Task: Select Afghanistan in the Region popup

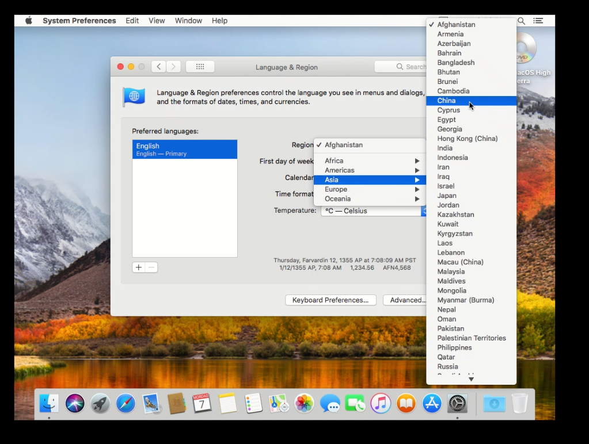Action: pos(370,145)
